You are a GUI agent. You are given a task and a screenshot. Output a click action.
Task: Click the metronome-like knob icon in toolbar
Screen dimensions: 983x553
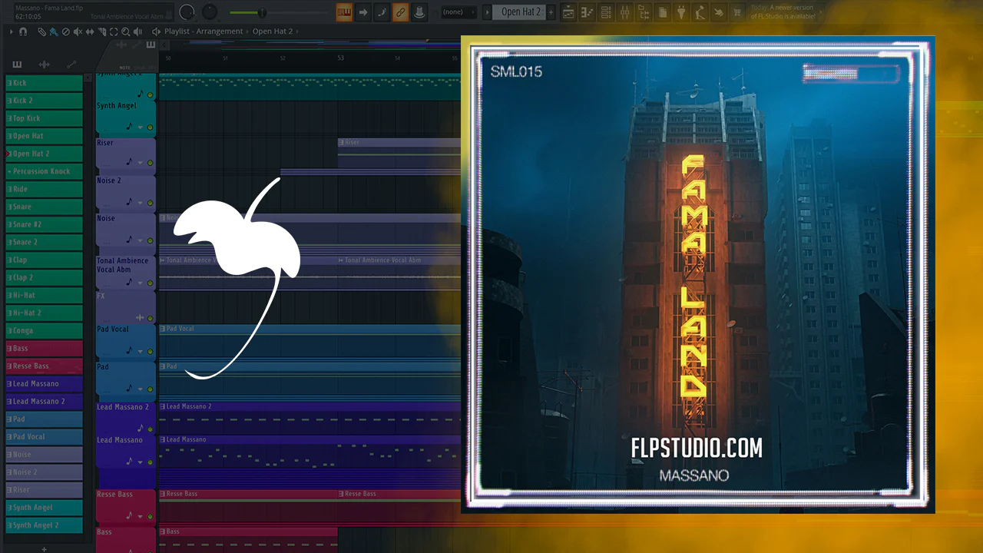click(x=419, y=12)
